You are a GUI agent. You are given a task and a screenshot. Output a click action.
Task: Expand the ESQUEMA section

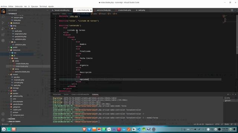click(x=12, y=119)
